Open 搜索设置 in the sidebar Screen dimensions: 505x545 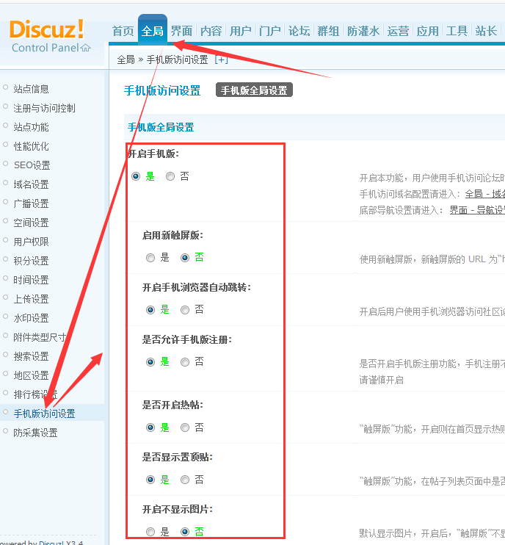(x=31, y=357)
